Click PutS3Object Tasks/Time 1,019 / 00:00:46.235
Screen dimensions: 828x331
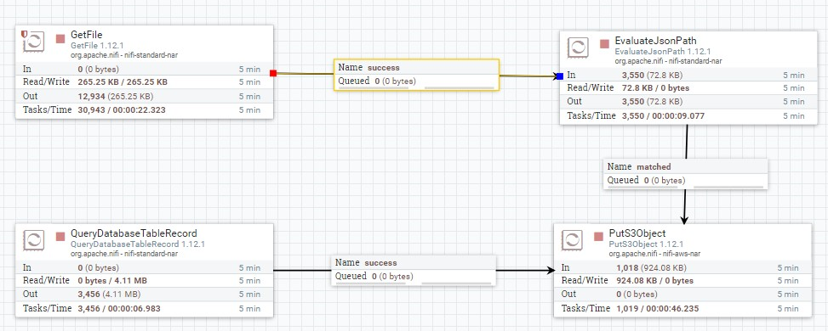coord(658,308)
